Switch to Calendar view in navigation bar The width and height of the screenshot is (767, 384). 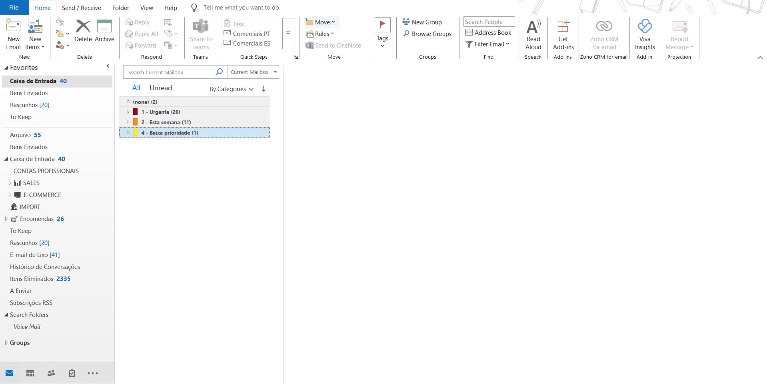pos(30,373)
